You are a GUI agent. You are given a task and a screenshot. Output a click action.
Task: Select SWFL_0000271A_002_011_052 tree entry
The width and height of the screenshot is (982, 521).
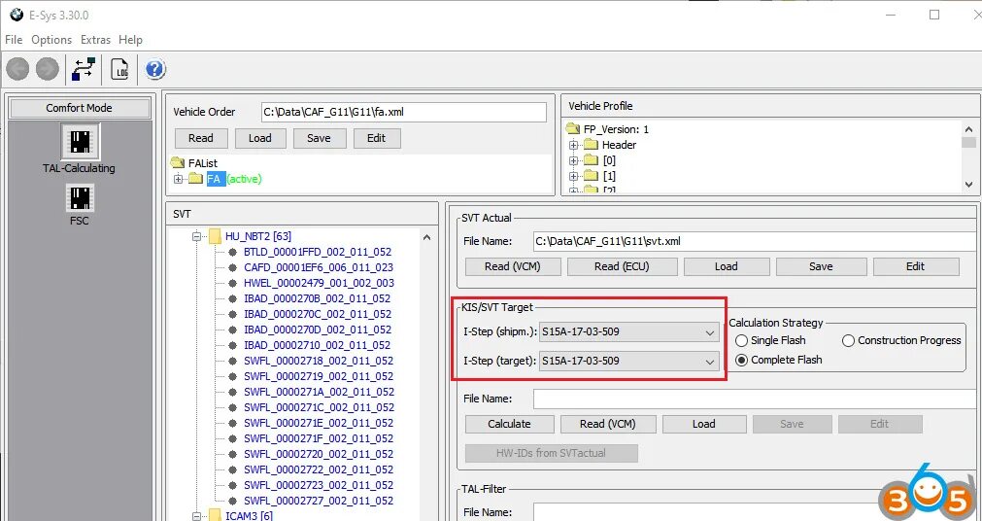click(x=320, y=392)
